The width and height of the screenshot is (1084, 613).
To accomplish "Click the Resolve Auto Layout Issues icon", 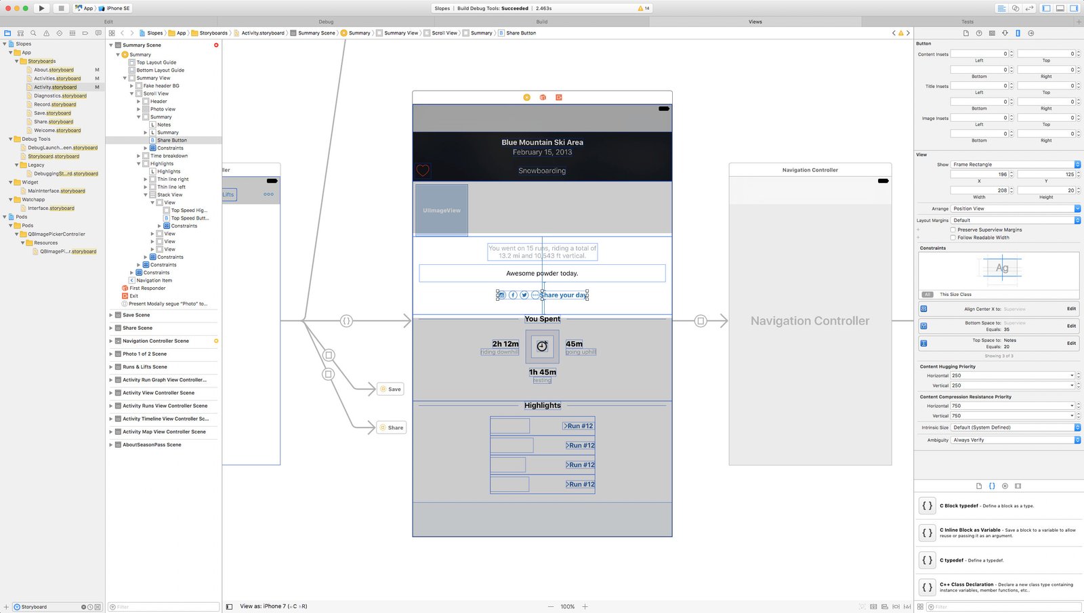I will (x=907, y=606).
